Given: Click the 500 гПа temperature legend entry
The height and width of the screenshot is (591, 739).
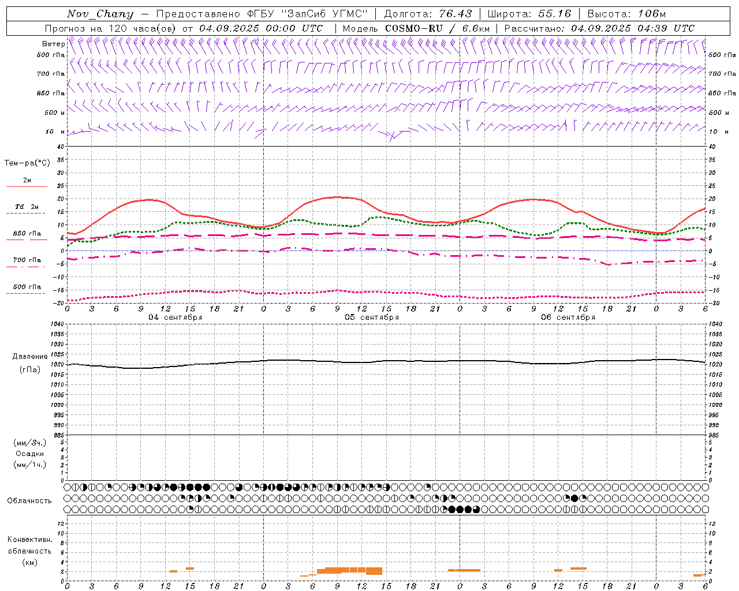Looking at the screenshot, I should coord(27,287).
